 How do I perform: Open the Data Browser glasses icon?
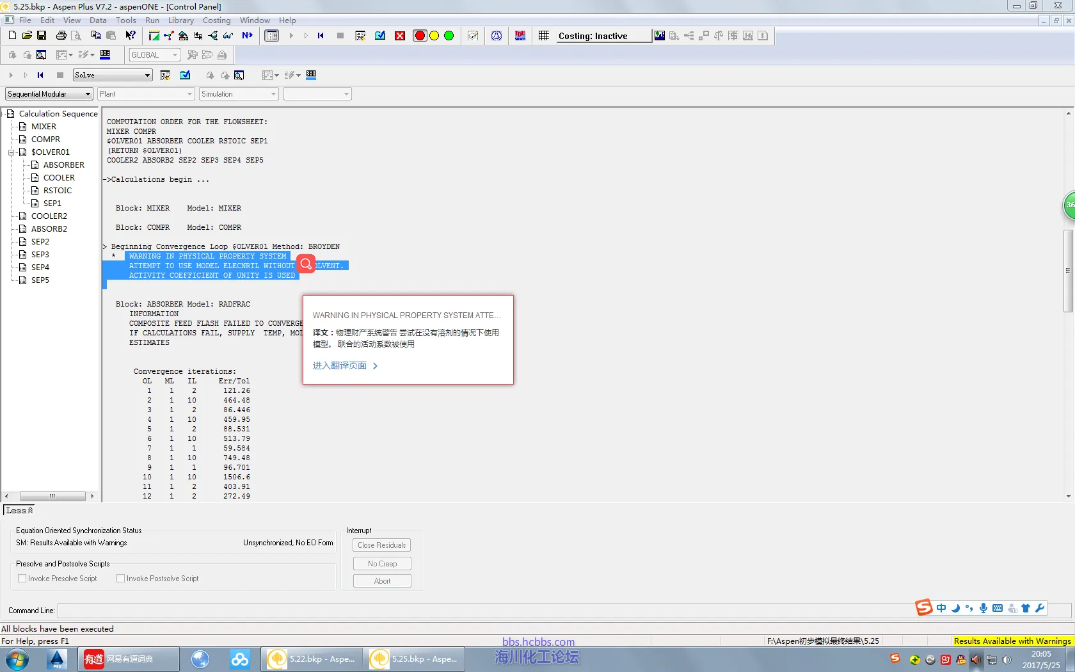pyautogui.click(x=228, y=36)
